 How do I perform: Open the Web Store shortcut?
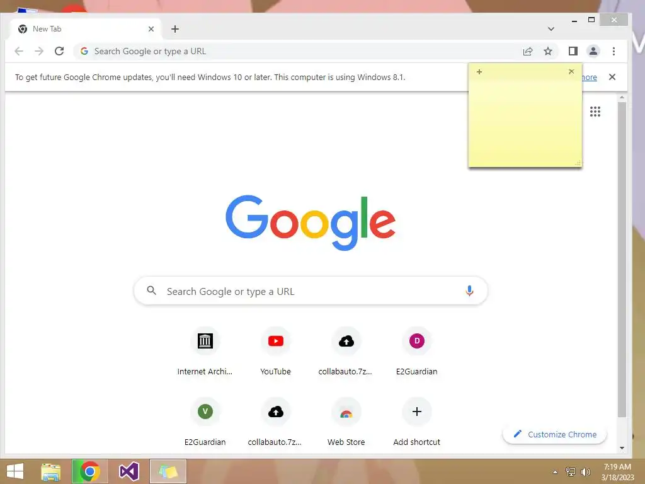346,423
